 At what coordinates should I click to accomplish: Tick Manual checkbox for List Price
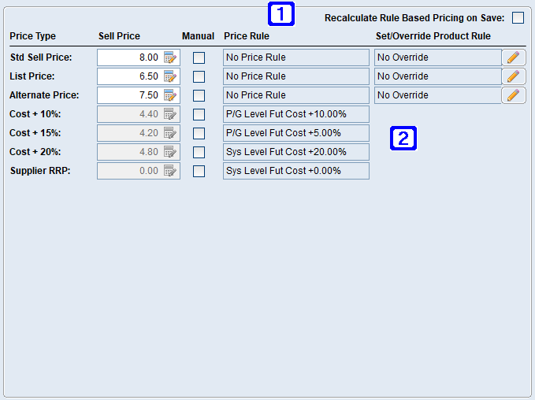click(x=199, y=76)
